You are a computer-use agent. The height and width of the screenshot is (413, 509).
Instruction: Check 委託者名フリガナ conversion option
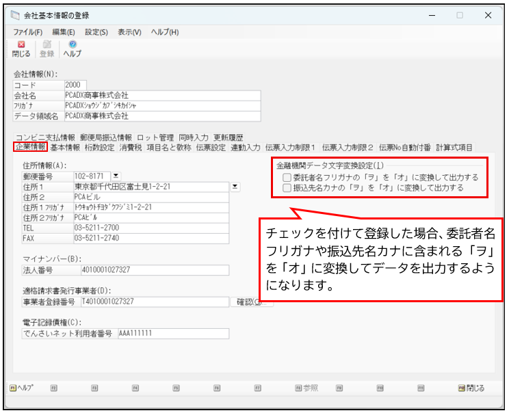pyautogui.click(x=287, y=178)
